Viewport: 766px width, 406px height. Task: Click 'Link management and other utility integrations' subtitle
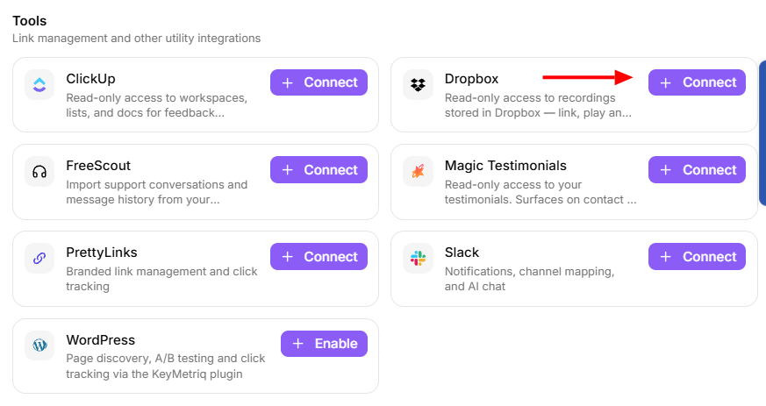tap(136, 38)
